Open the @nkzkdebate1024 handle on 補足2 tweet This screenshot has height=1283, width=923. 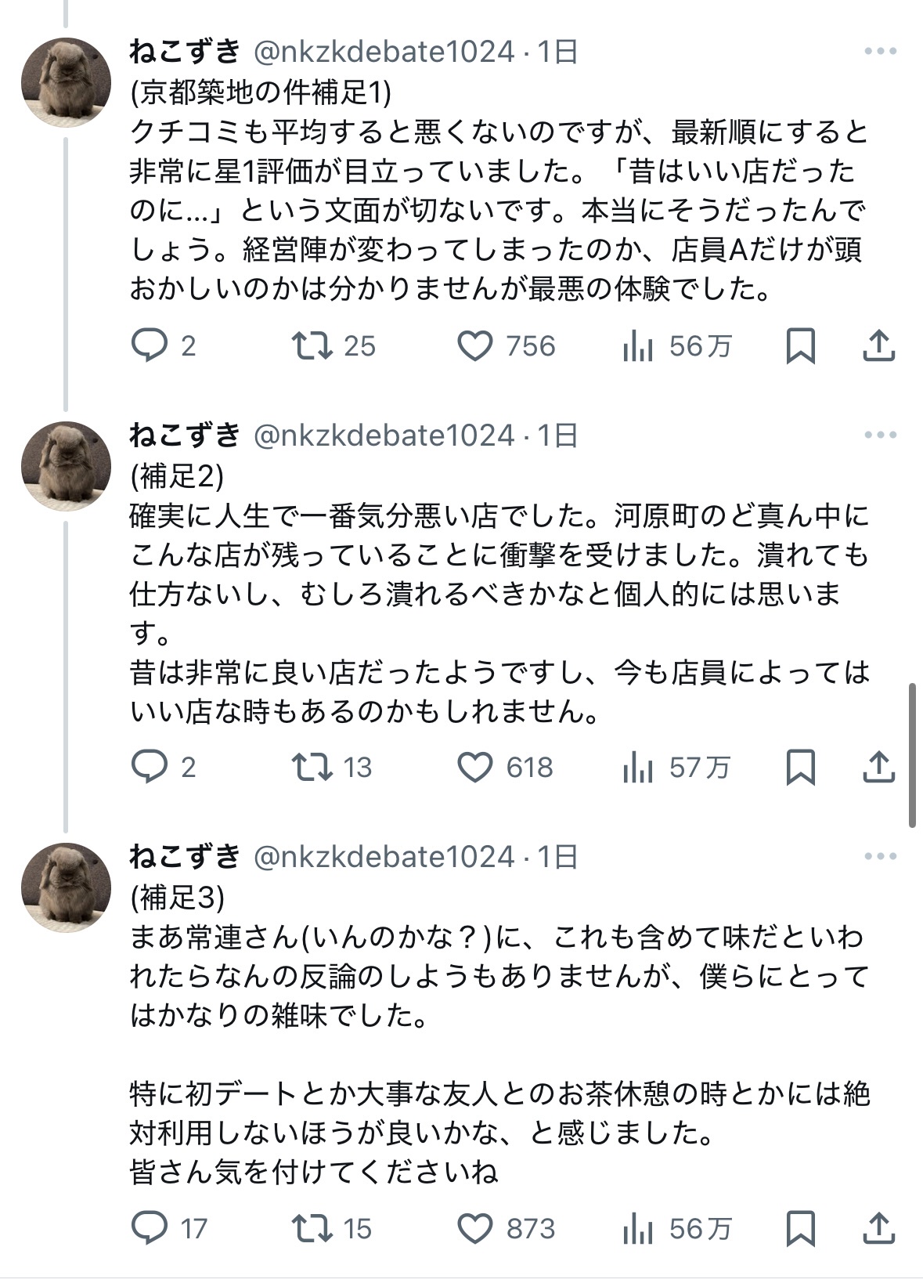pos(384,435)
